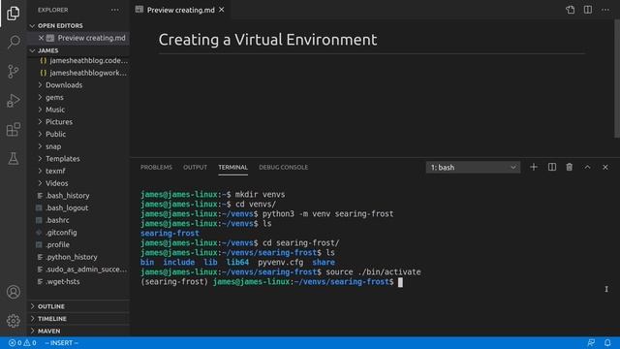Open the .profile file
Image resolution: width=620 pixels, height=349 pixels.
78,244
